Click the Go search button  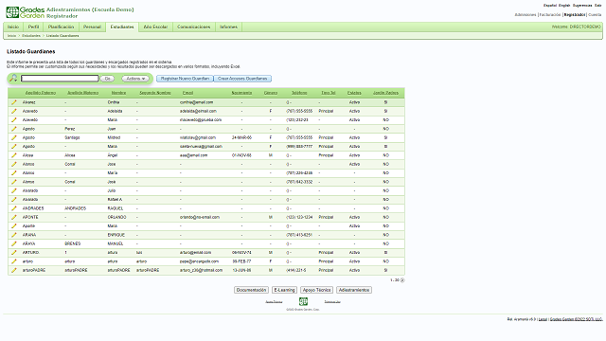tap(107, 79)
